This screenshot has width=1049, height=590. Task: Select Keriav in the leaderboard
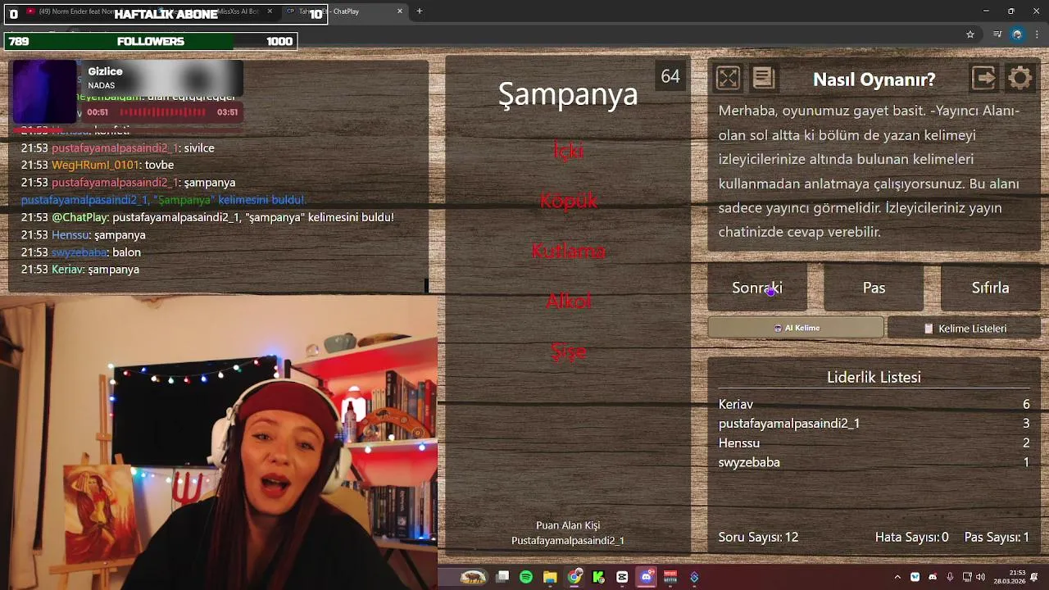coord(874,404)
